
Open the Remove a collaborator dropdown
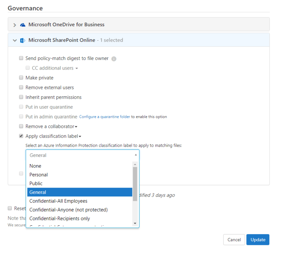(51, 127)
